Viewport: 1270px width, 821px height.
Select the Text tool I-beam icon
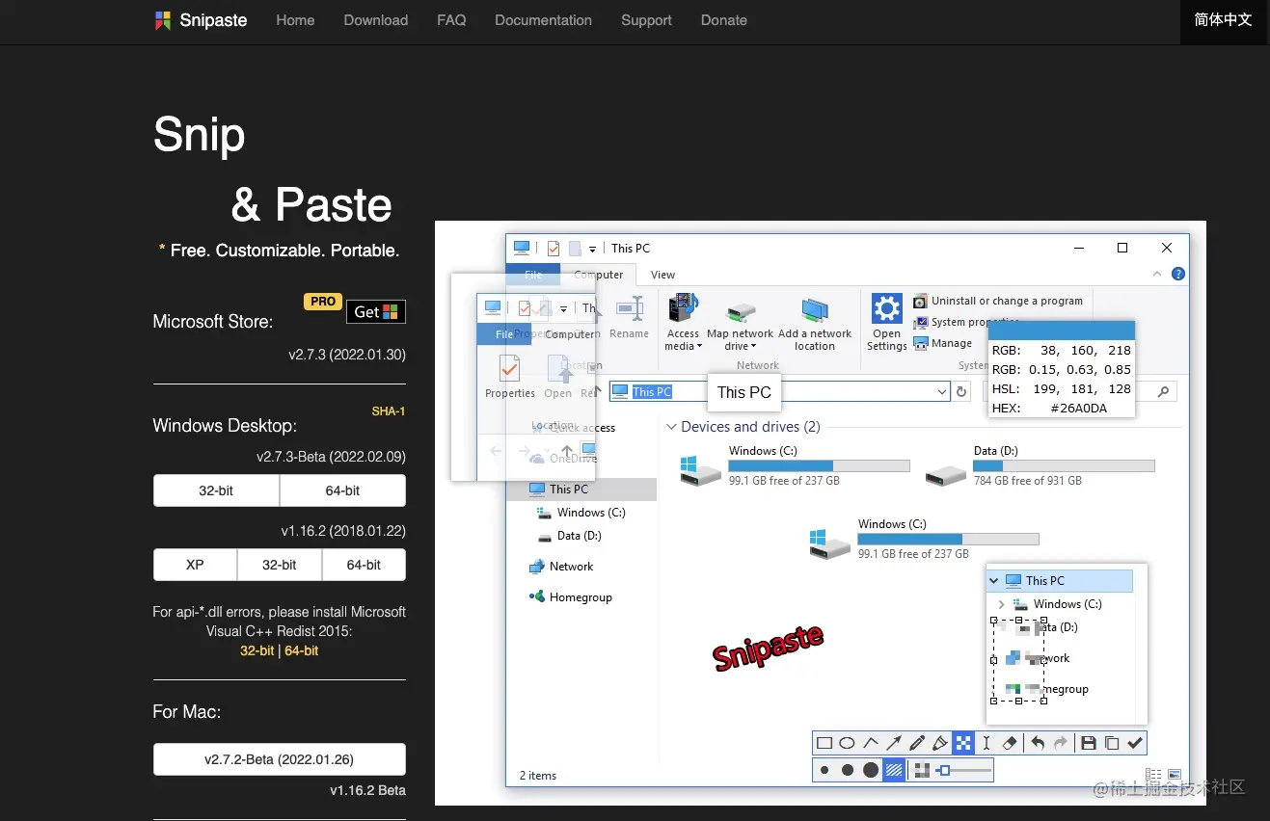(x=986, y=743)
